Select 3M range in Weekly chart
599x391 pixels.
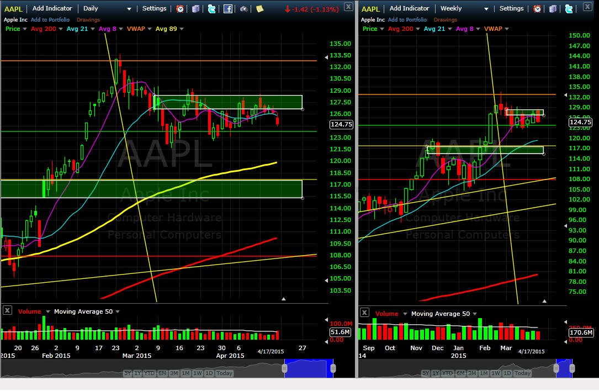click(x=472, y=373)
